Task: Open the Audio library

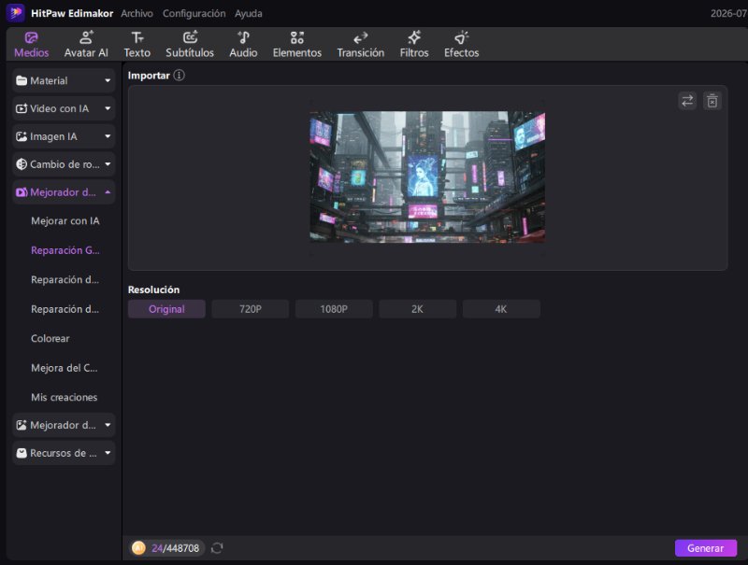Action: 243,44
